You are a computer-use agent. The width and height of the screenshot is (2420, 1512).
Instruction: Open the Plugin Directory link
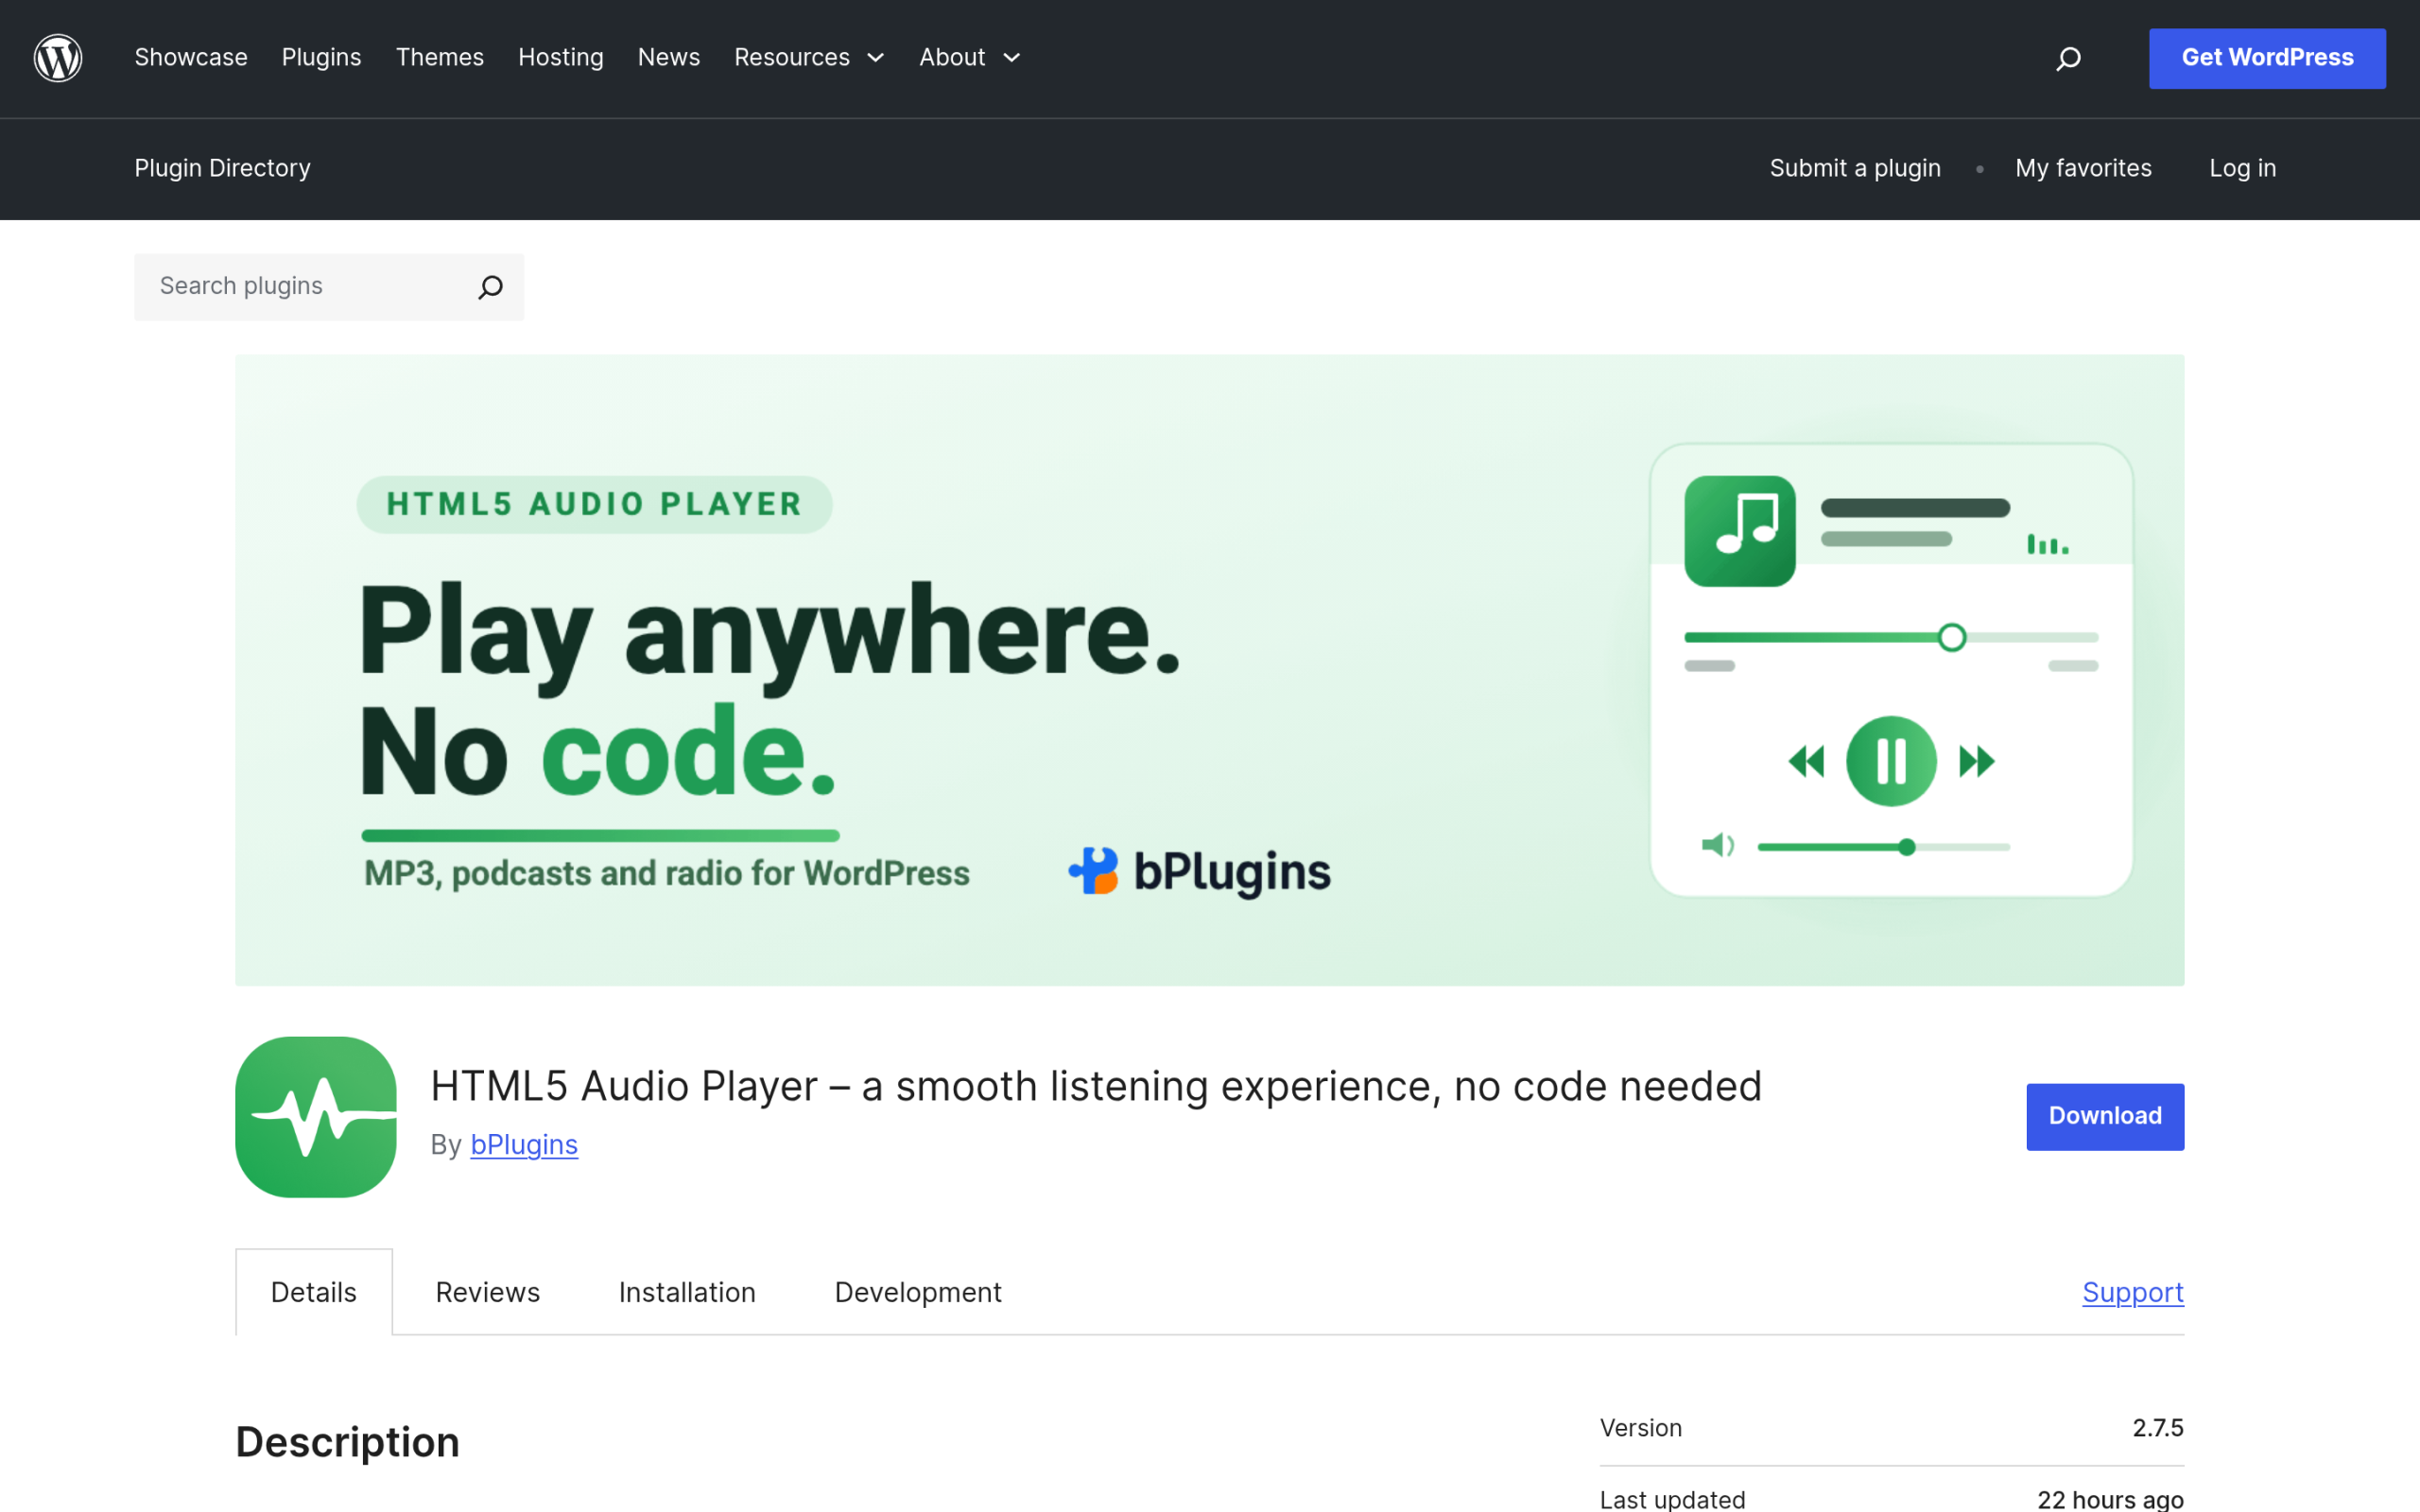(223, 168)
